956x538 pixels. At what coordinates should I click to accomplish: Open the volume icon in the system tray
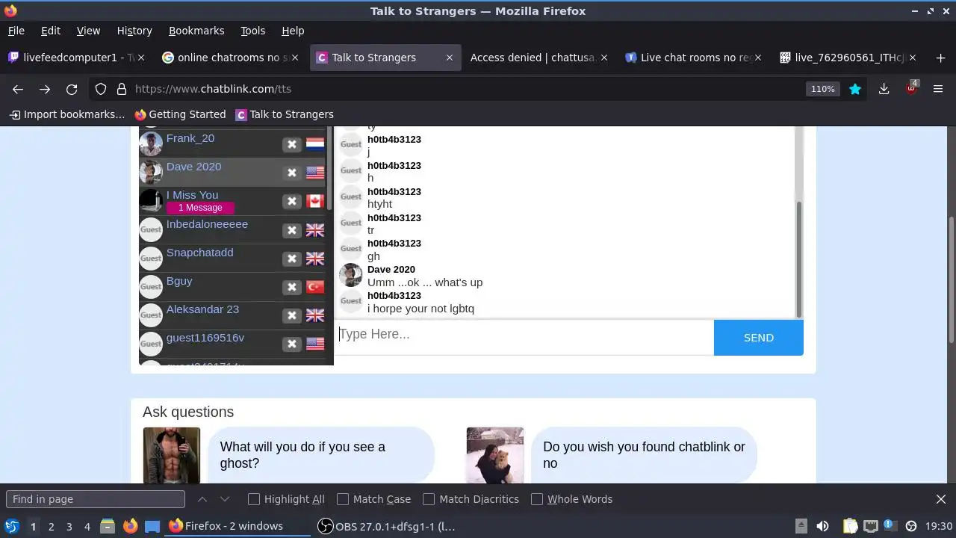(822, 526)
